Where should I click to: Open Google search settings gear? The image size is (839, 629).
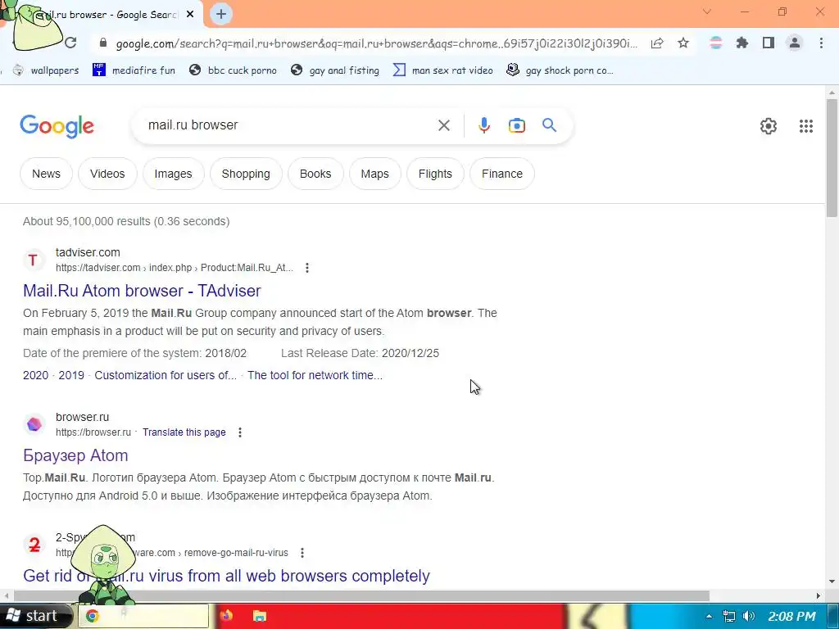[769, 125]
